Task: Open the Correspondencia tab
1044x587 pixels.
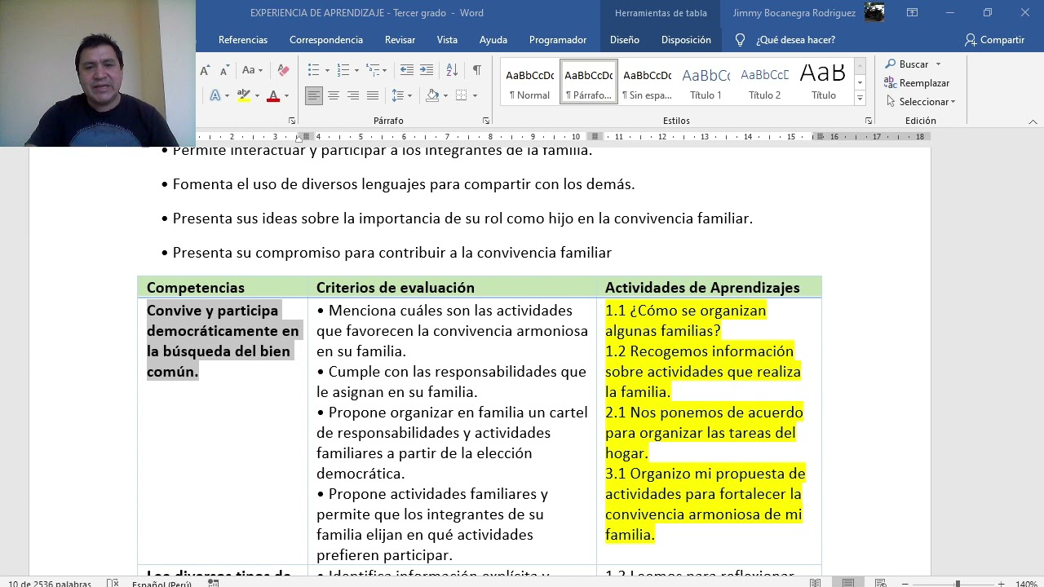Action: (326, 39)
